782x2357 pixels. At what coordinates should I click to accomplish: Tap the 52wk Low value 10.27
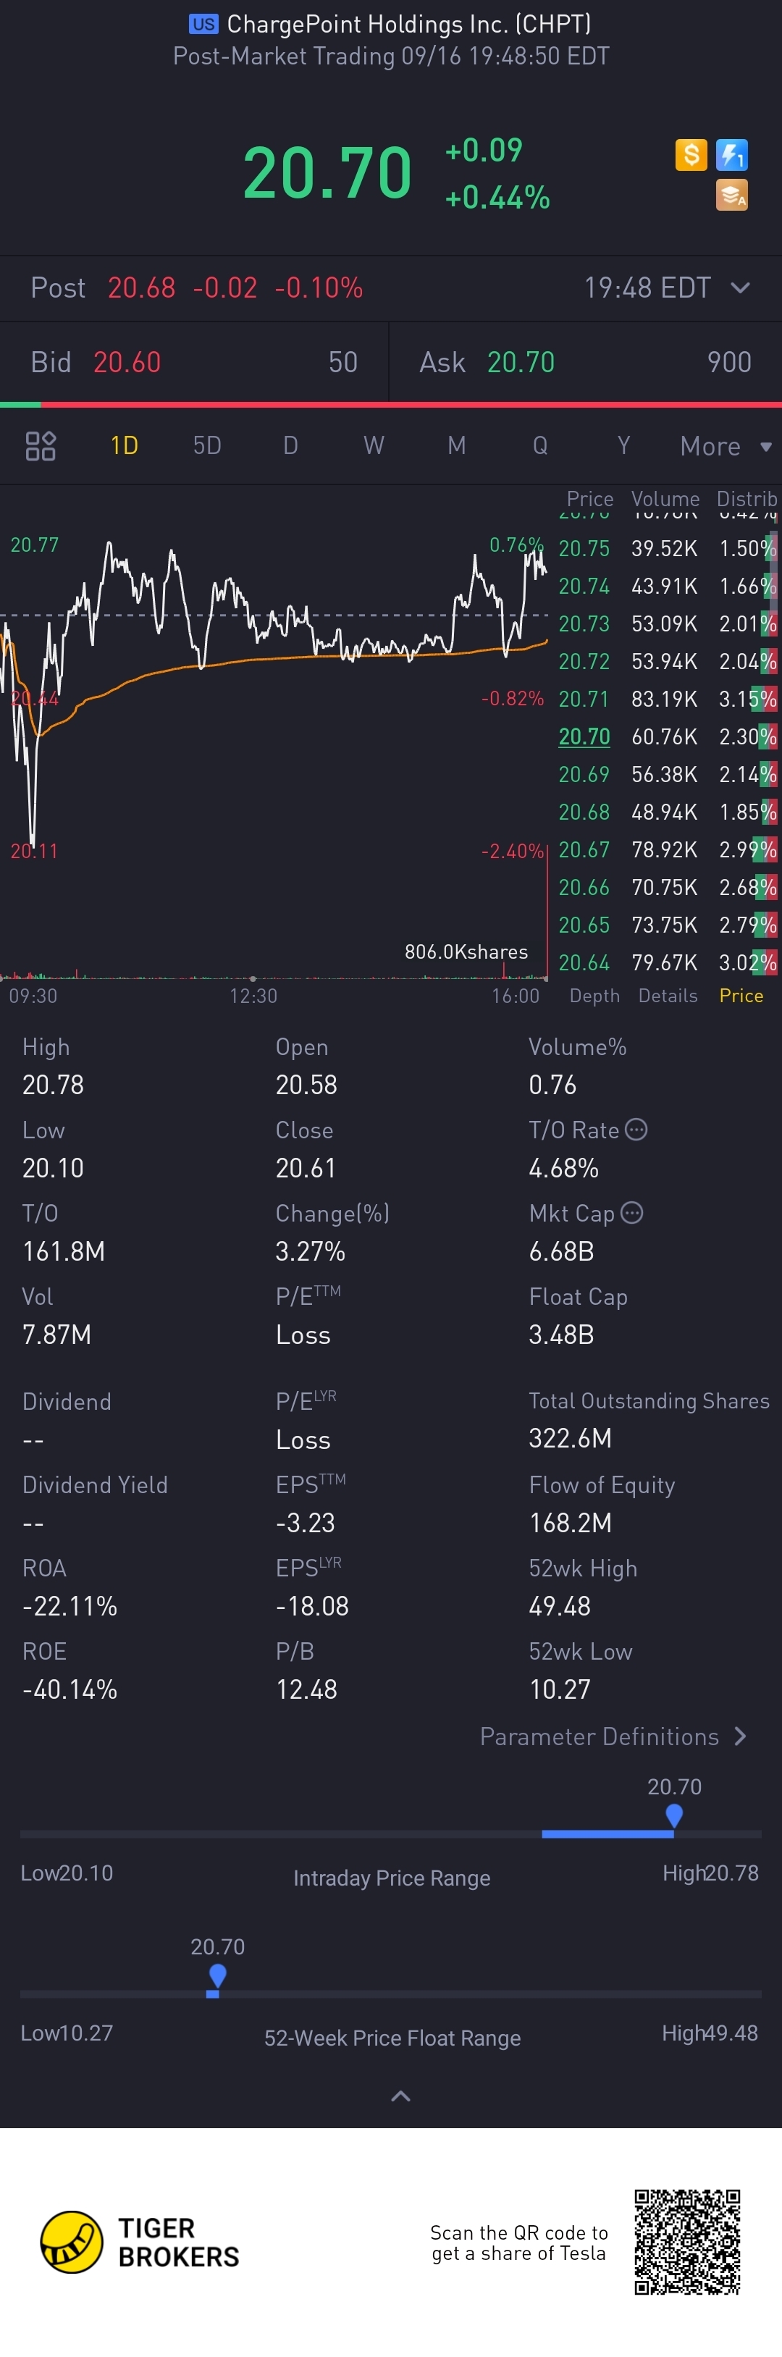point(560,1689)
